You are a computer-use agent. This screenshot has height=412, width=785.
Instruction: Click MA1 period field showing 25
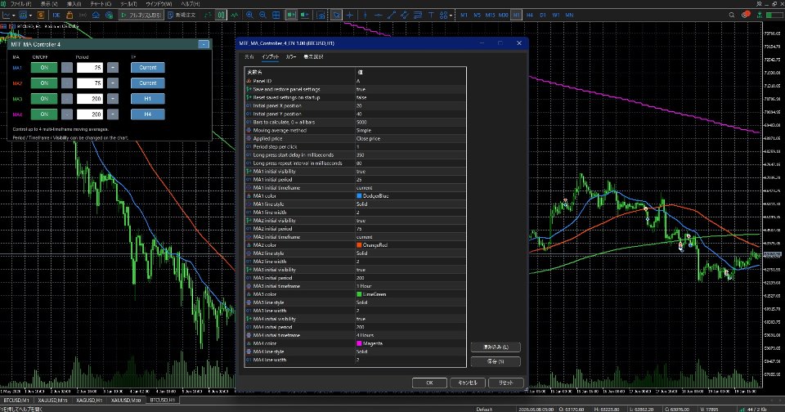click(90, 68)
